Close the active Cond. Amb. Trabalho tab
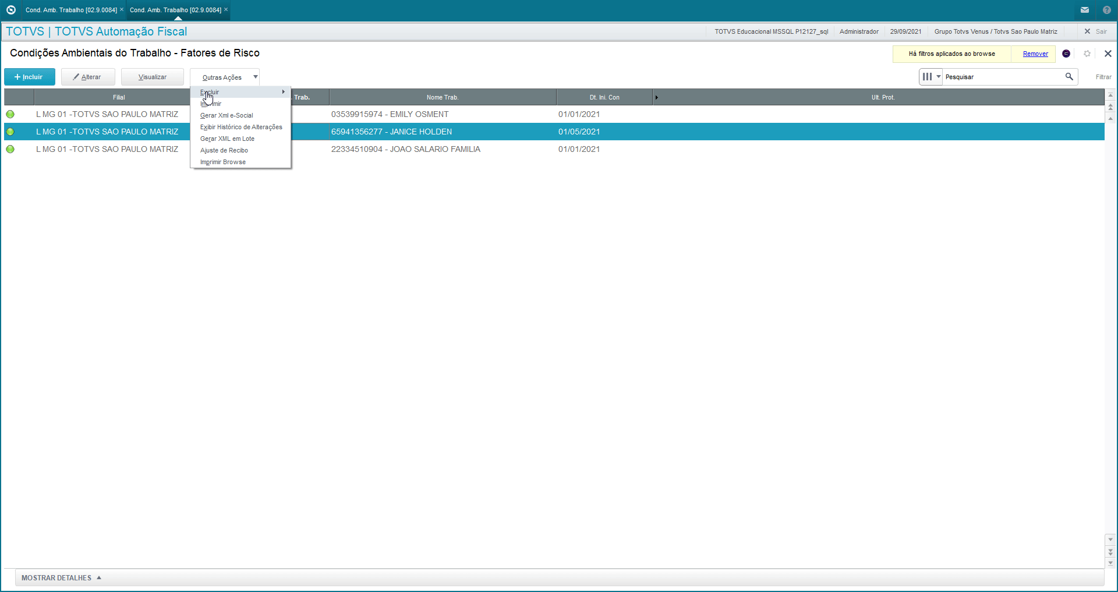The height and width of the screenshot is (592, 1118). [x=226, y=9]
